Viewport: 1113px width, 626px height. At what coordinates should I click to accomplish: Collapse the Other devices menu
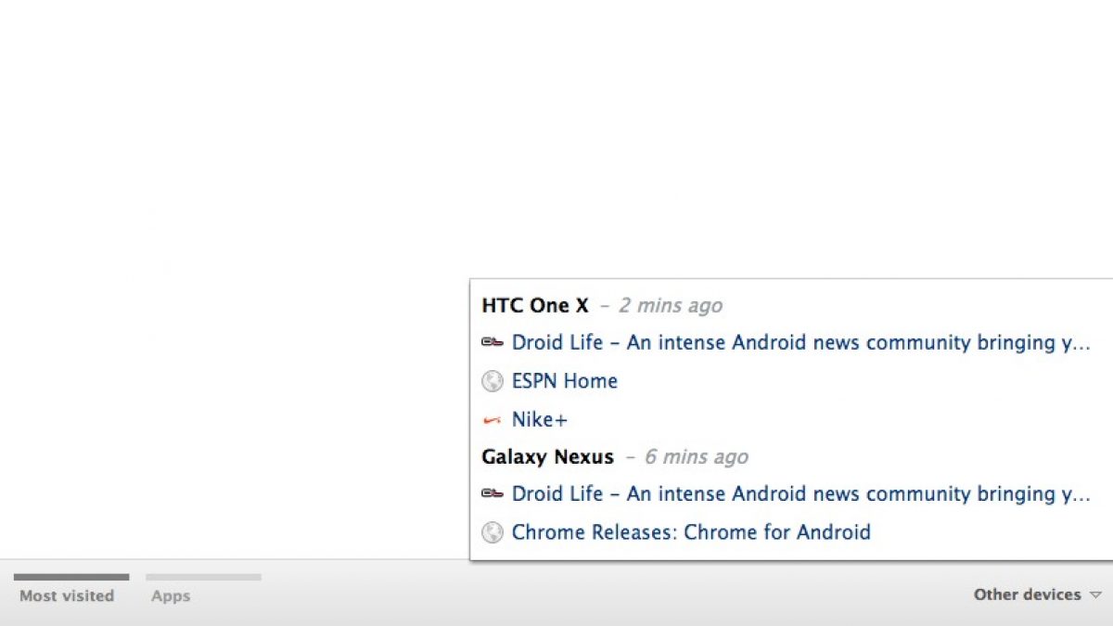tap(1027, 594)
